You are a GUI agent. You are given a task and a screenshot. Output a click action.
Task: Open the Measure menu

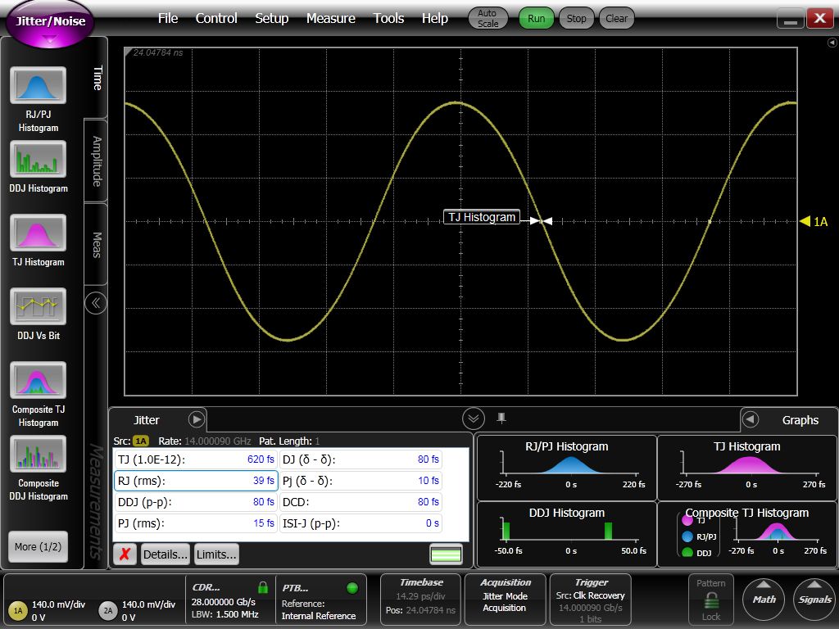(331, 18)
